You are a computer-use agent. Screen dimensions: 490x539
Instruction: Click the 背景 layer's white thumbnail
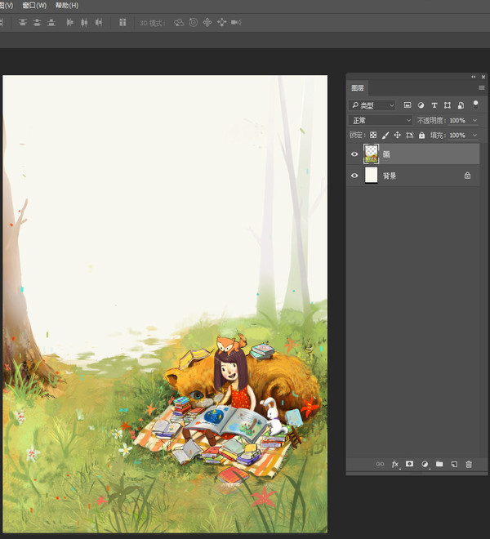[x=371, y=176]
